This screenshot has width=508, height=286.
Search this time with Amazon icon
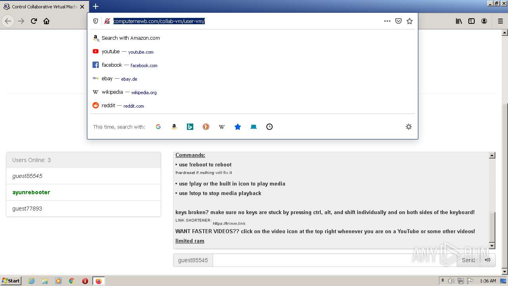174,127
